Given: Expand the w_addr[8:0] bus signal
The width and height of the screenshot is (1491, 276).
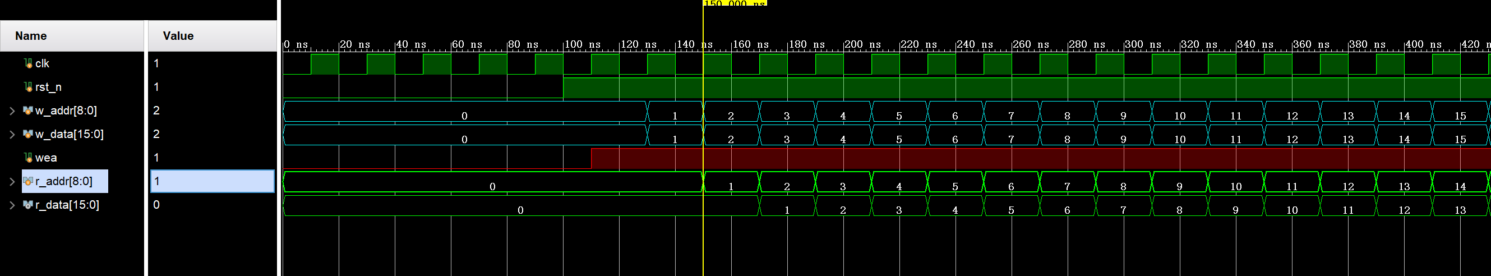Looking at the screenshot, I should (x=12, y=111).
